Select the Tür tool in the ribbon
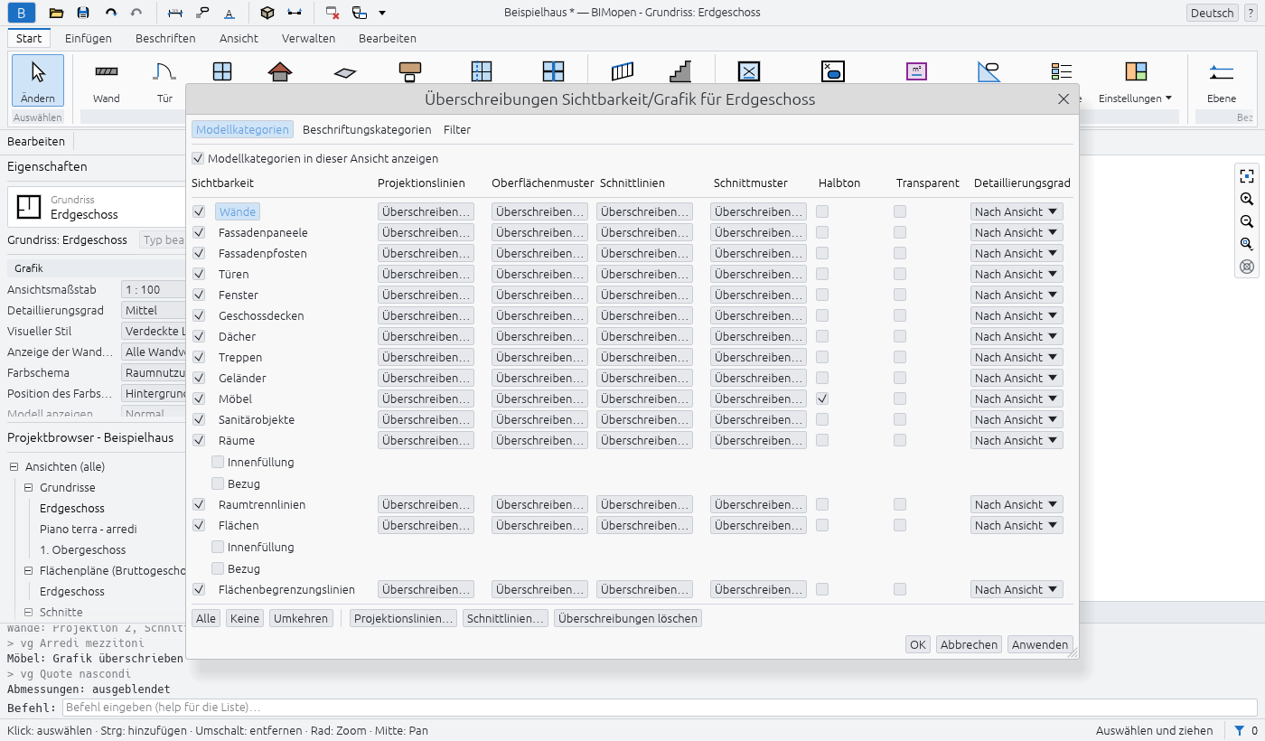The image size is (1265, 741). (x=164, y=82)
